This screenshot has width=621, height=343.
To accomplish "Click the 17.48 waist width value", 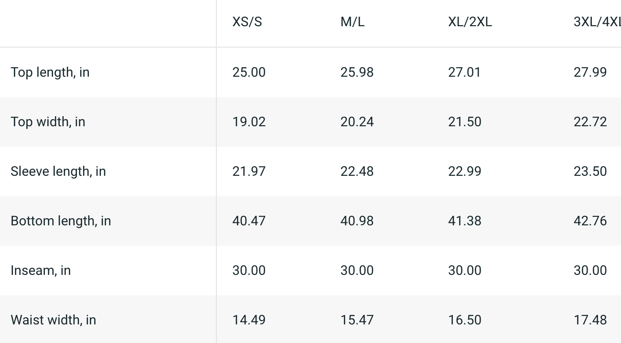I will pos(590,320).
